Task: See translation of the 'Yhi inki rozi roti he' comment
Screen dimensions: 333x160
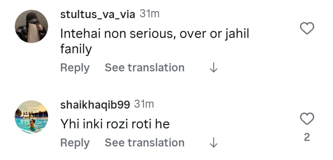Action: point(144,143)
